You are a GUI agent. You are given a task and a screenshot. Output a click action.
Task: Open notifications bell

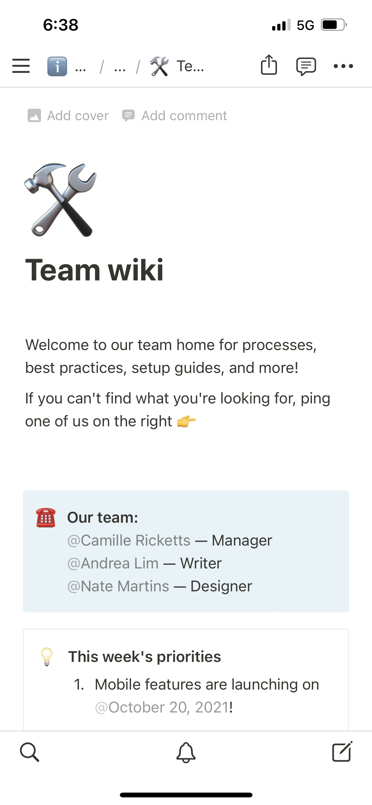point(186,752)
